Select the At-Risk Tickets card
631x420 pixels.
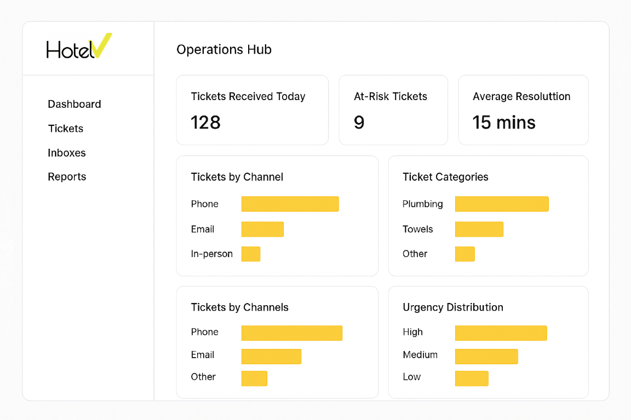[x=393, y=110]
